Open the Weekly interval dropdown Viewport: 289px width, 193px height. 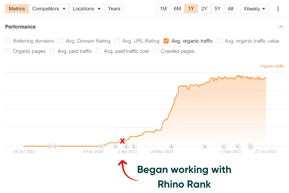(x=255, y=8)
